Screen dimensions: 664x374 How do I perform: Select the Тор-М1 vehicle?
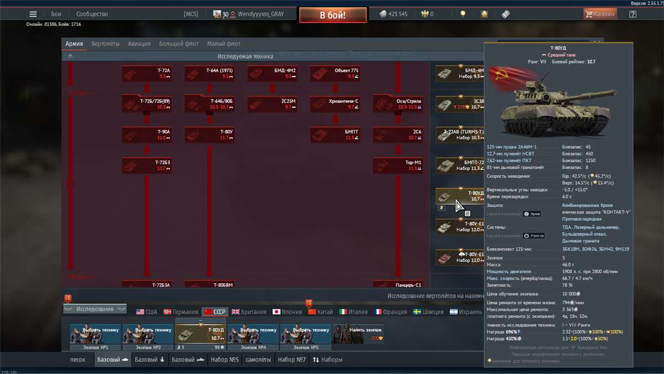(x=398, y=165)
